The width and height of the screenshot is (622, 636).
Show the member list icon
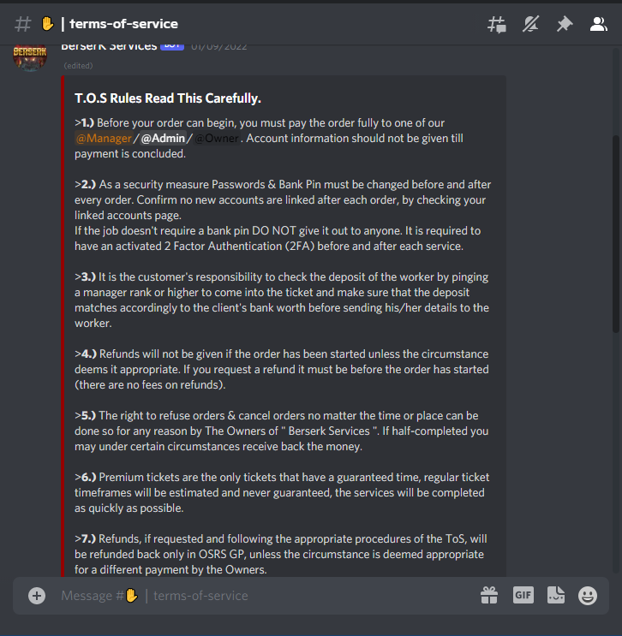click(x=599, y=24)
